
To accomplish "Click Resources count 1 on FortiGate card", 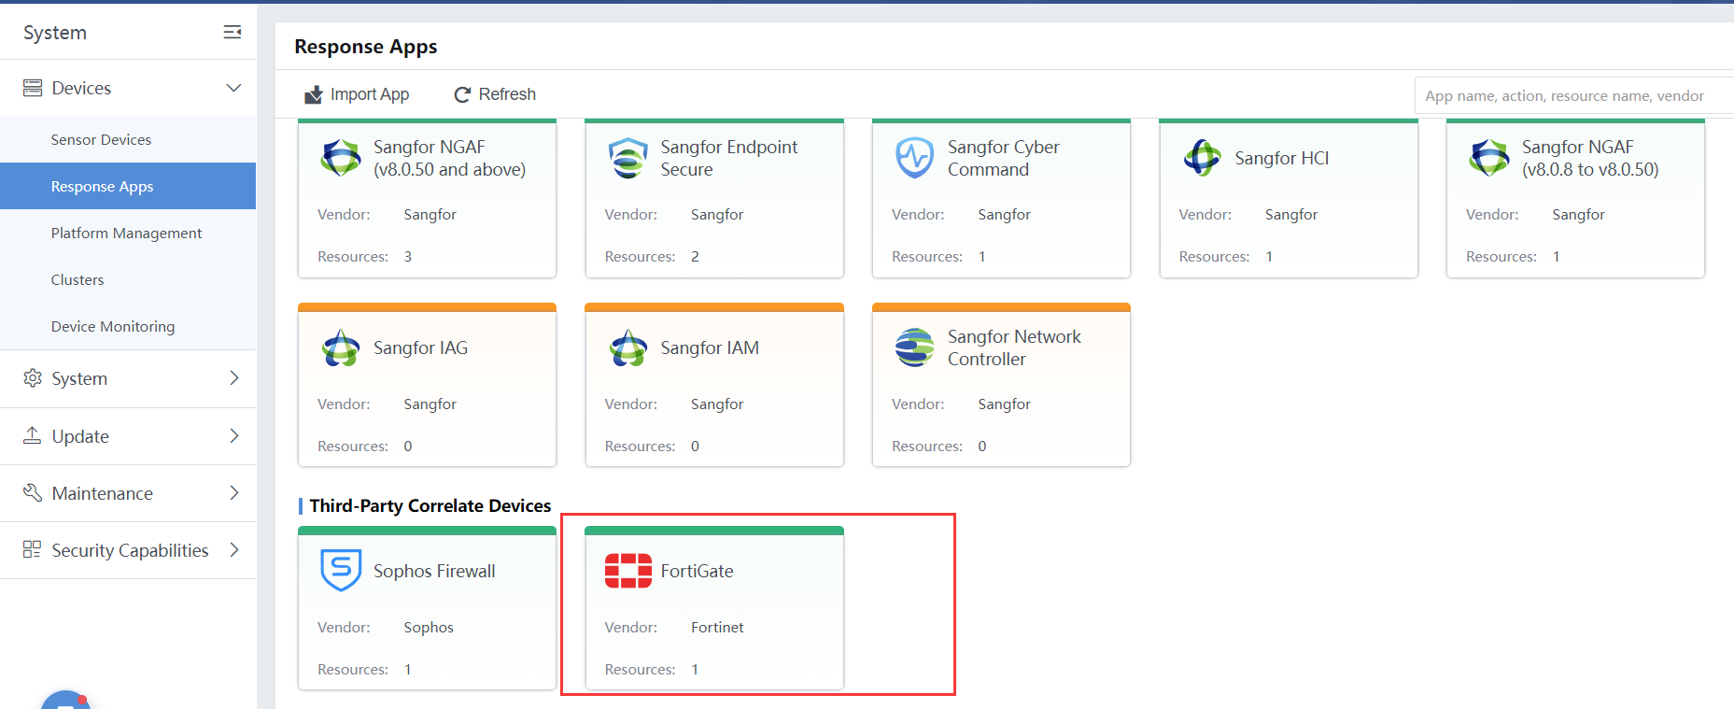I will click(695, 669).
